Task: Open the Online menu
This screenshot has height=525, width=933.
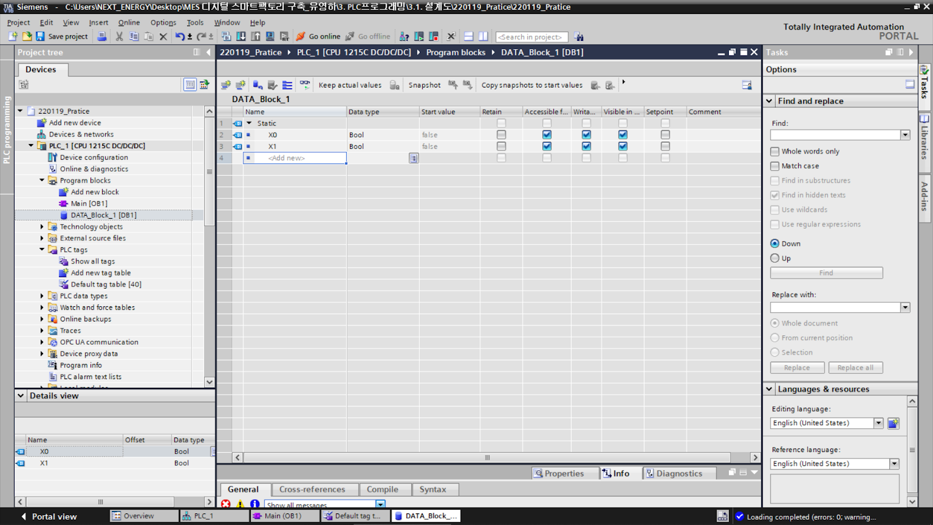Action: point(129,22)
